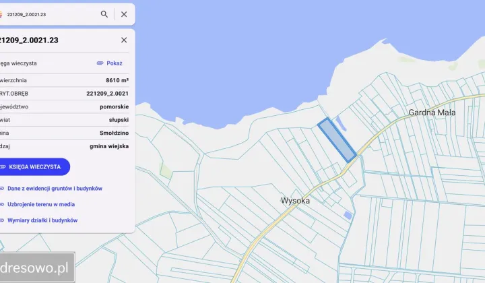Click the KSIĘGA WIECZYSTA button
Screen dimensions: 485x283
point(33,166)
